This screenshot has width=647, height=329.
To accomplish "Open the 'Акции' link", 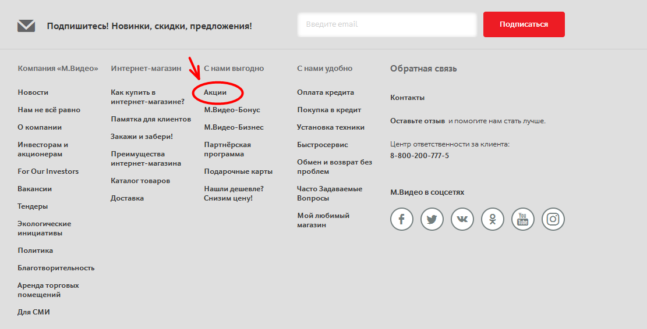I will coord(215,92).
